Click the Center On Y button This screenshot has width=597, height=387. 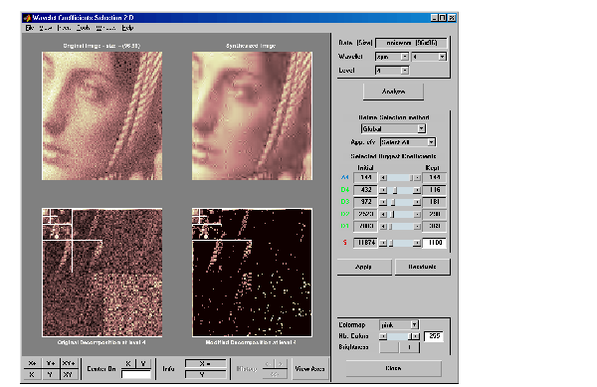point(143,363)
